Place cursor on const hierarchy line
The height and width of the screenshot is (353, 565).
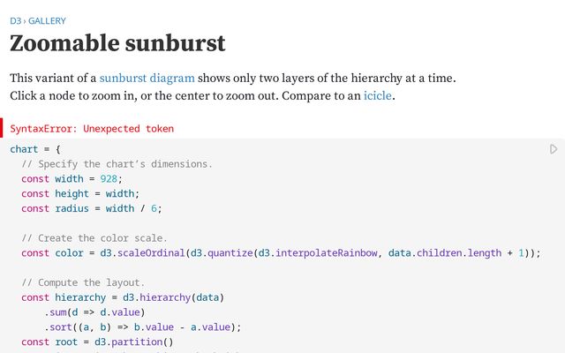(123, 297)
